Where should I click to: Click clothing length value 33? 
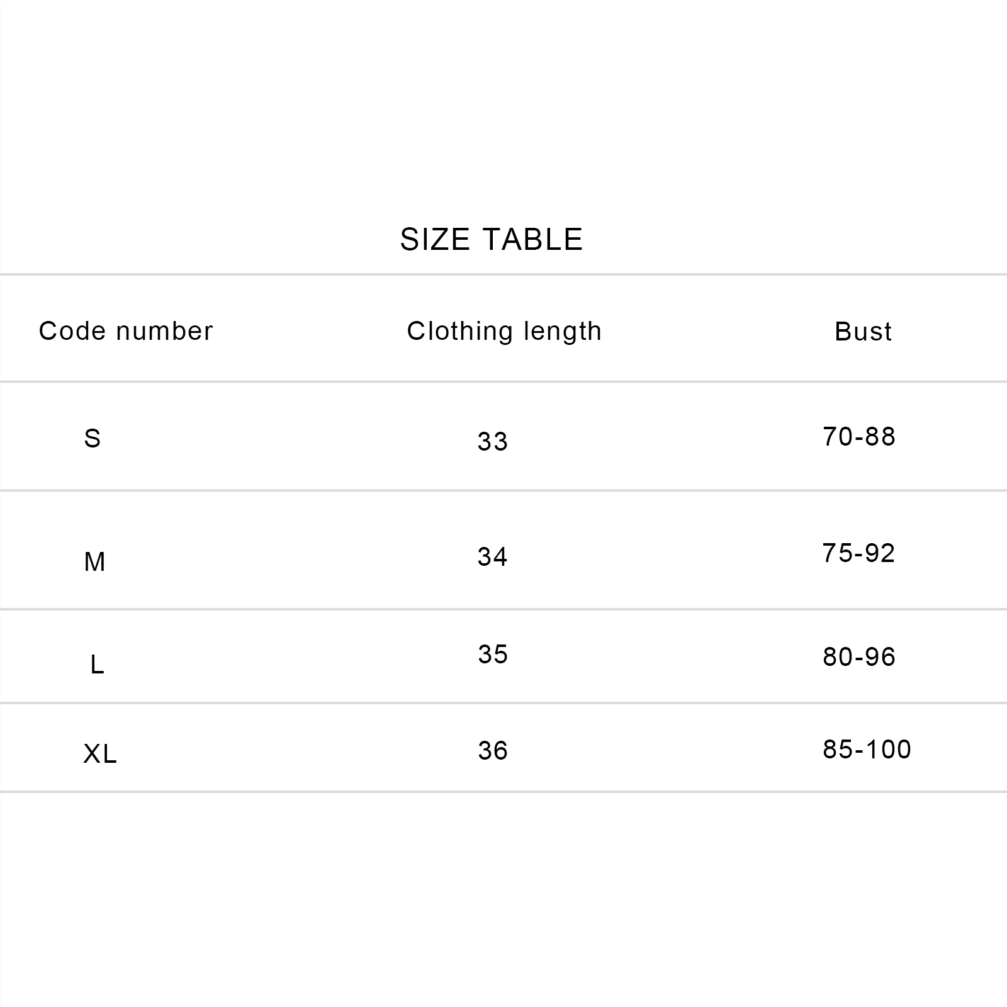493,442
